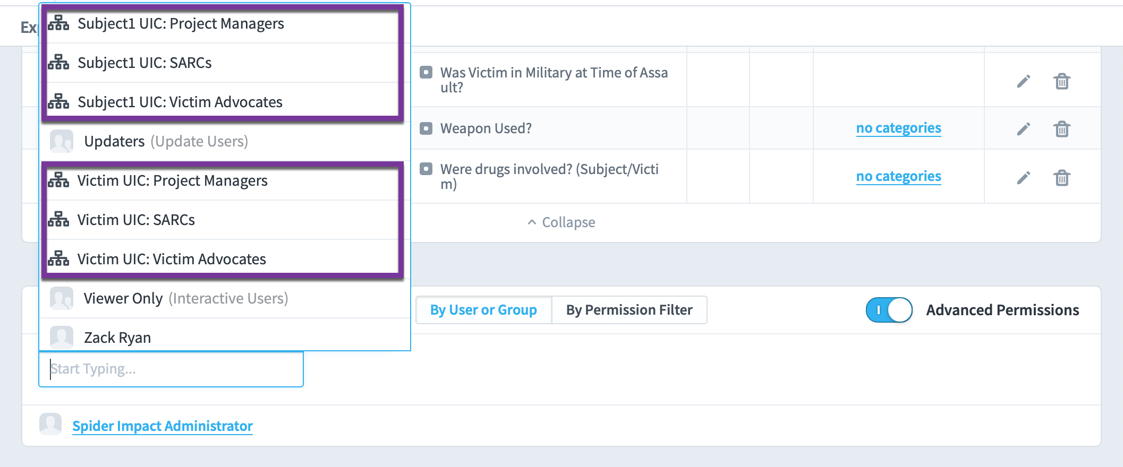Delete the Was Victim in Military field

1061,81
